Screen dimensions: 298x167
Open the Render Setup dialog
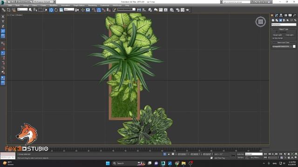(177, 10)
